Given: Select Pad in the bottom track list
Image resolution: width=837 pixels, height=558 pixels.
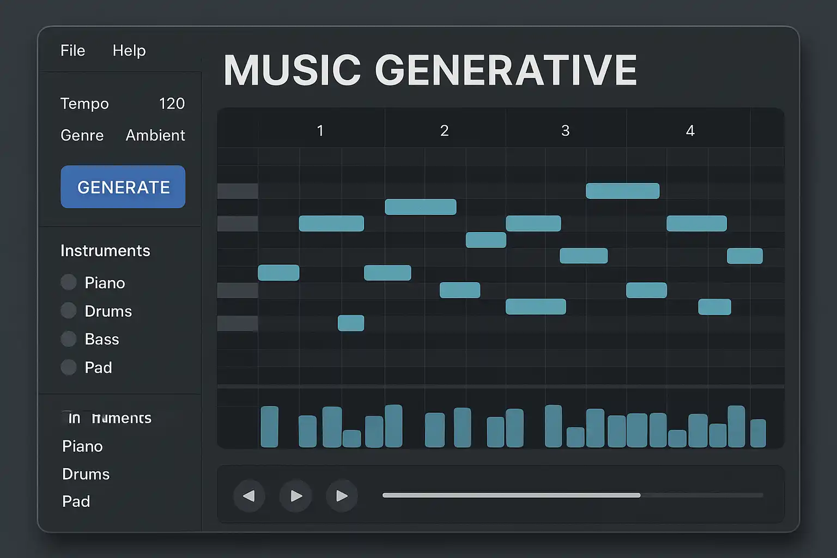Looking at the screenshot, I should [76, 501].
